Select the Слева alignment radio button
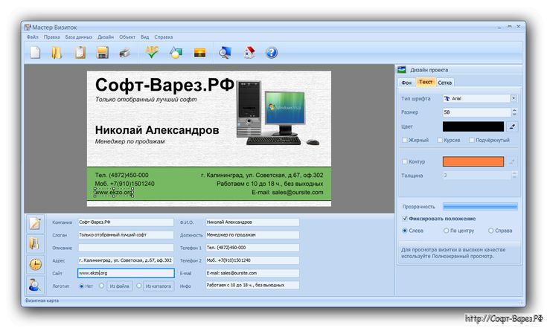Image resolution: width=547 pixels, height=328 pixels. tap(405, 231)
